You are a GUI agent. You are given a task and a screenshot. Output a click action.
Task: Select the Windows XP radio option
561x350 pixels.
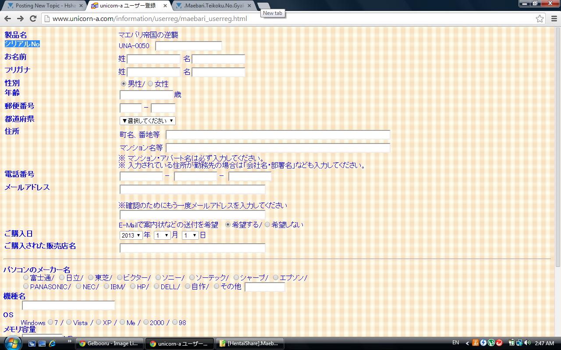pyautogui.click(x=99, y=322)
